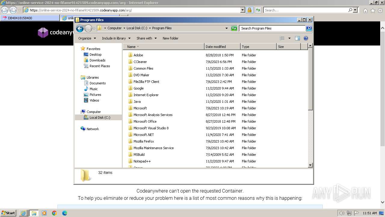Click the Media Player taskbar icon
The height and width of the screenshot is (217, 385).
pyautogui.click(x=44, y=213)
